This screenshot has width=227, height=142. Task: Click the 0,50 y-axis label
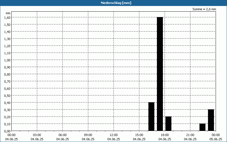[x=7, y=95]
